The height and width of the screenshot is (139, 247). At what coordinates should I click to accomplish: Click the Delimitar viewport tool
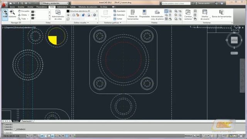(119, 15)
